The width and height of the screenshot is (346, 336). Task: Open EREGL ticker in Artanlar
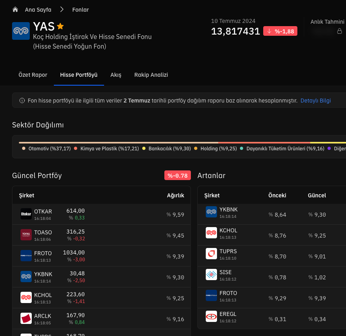tap(228, 314)
